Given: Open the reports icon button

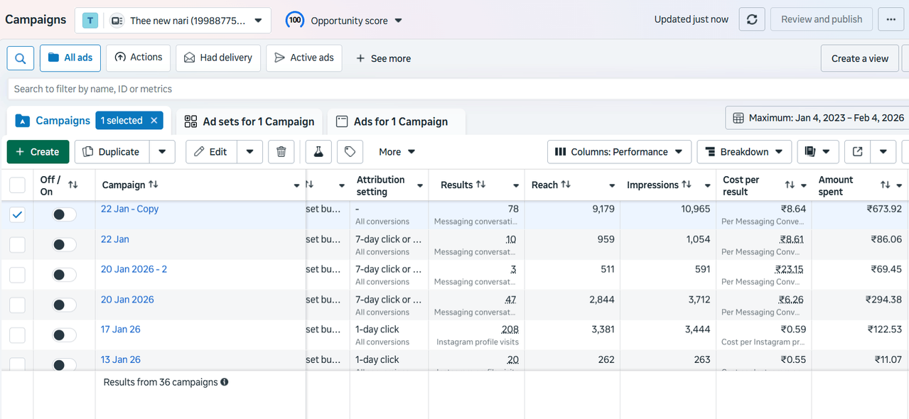Looking at the screenshot, I should tap(818, 151).
